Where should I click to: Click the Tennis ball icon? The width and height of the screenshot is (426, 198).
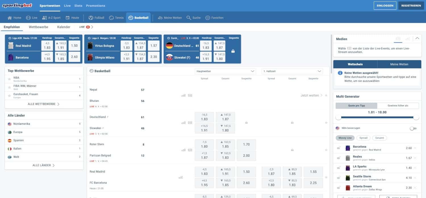(111, 18)
